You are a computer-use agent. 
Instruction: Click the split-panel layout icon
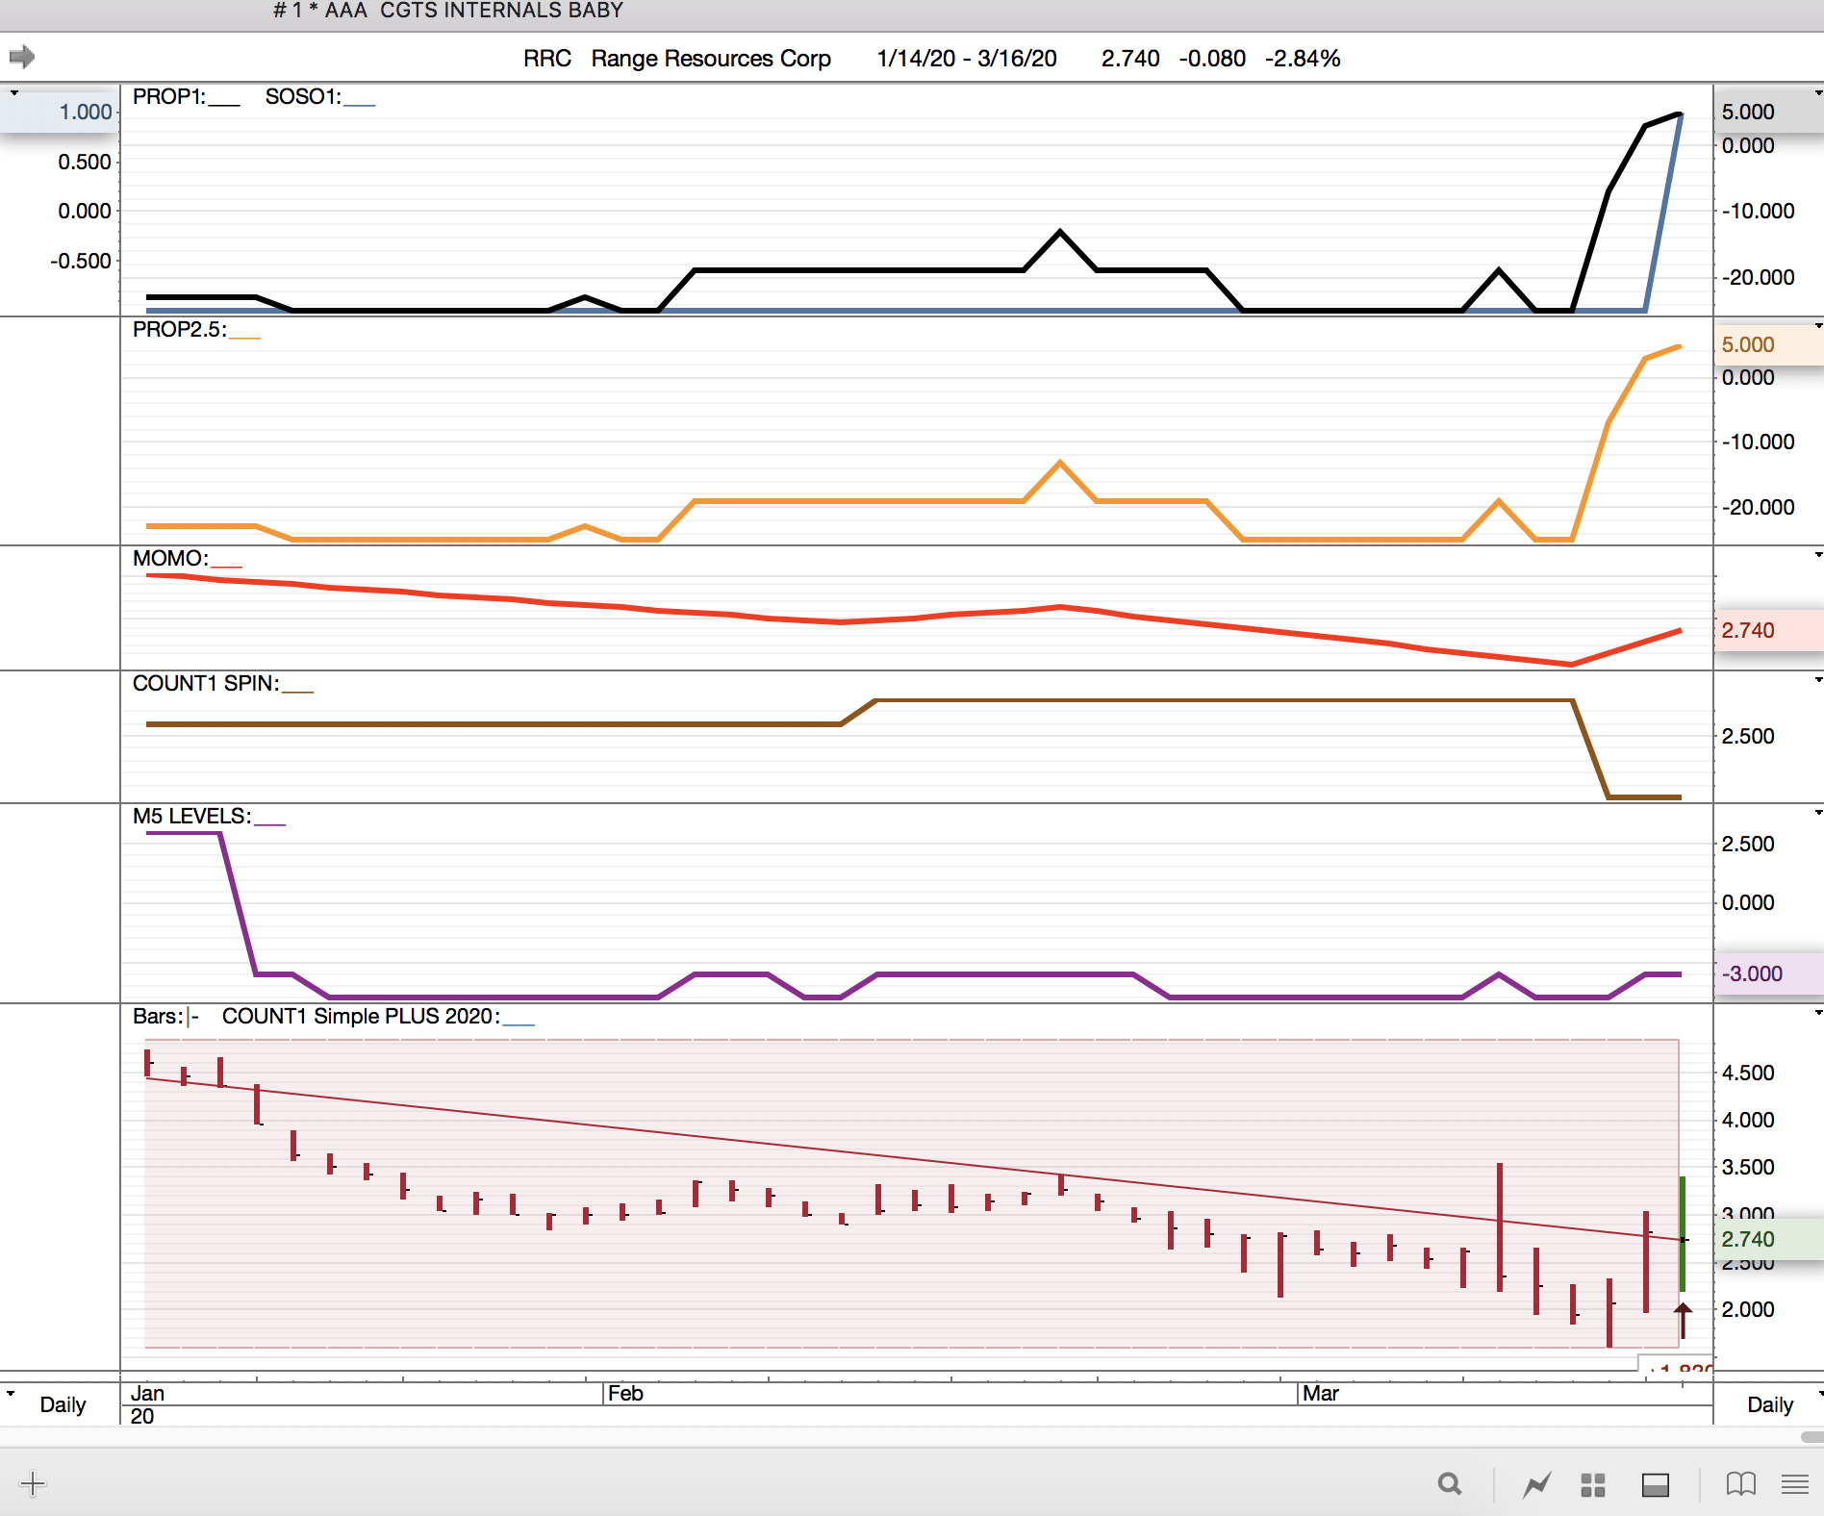pyautogui.click(x=1656, y=1485)
